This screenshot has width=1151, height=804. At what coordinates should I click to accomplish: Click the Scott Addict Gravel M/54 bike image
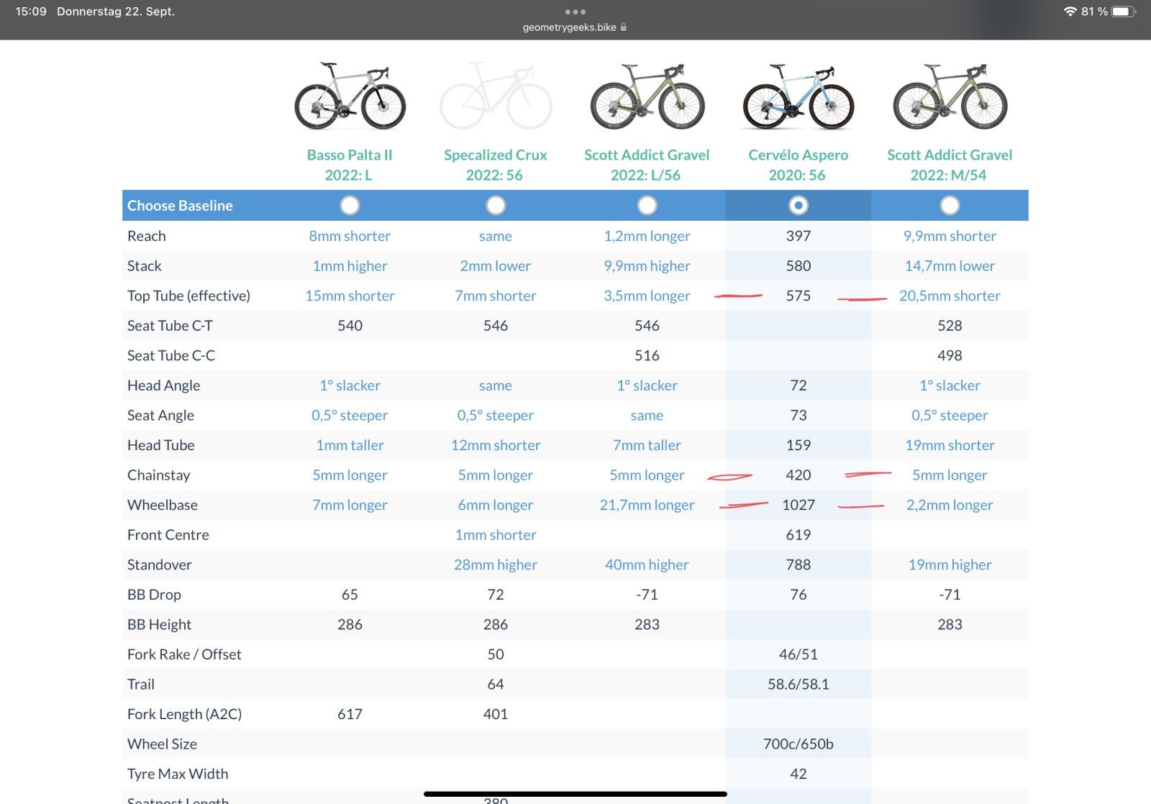(x=950, y=96)
